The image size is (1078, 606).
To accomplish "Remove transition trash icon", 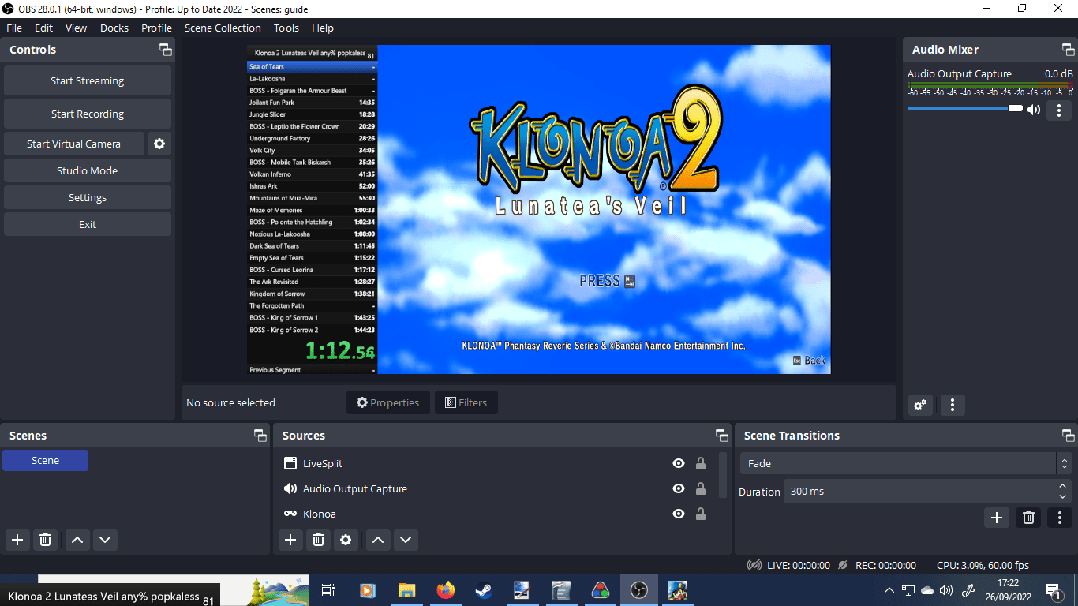I will (1028, 518).
